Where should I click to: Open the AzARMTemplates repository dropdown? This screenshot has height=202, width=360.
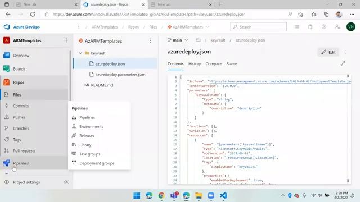[188, 27]
